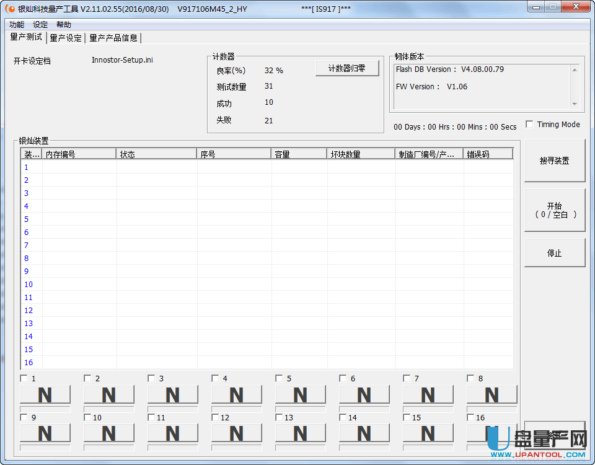The height and width of the screenshot is (465, 595).
Task: Click the N status icon for port 10
Action: (x=108, y=433)
